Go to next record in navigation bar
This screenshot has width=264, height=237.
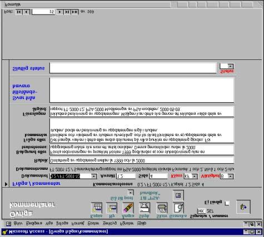pos(60,12)
